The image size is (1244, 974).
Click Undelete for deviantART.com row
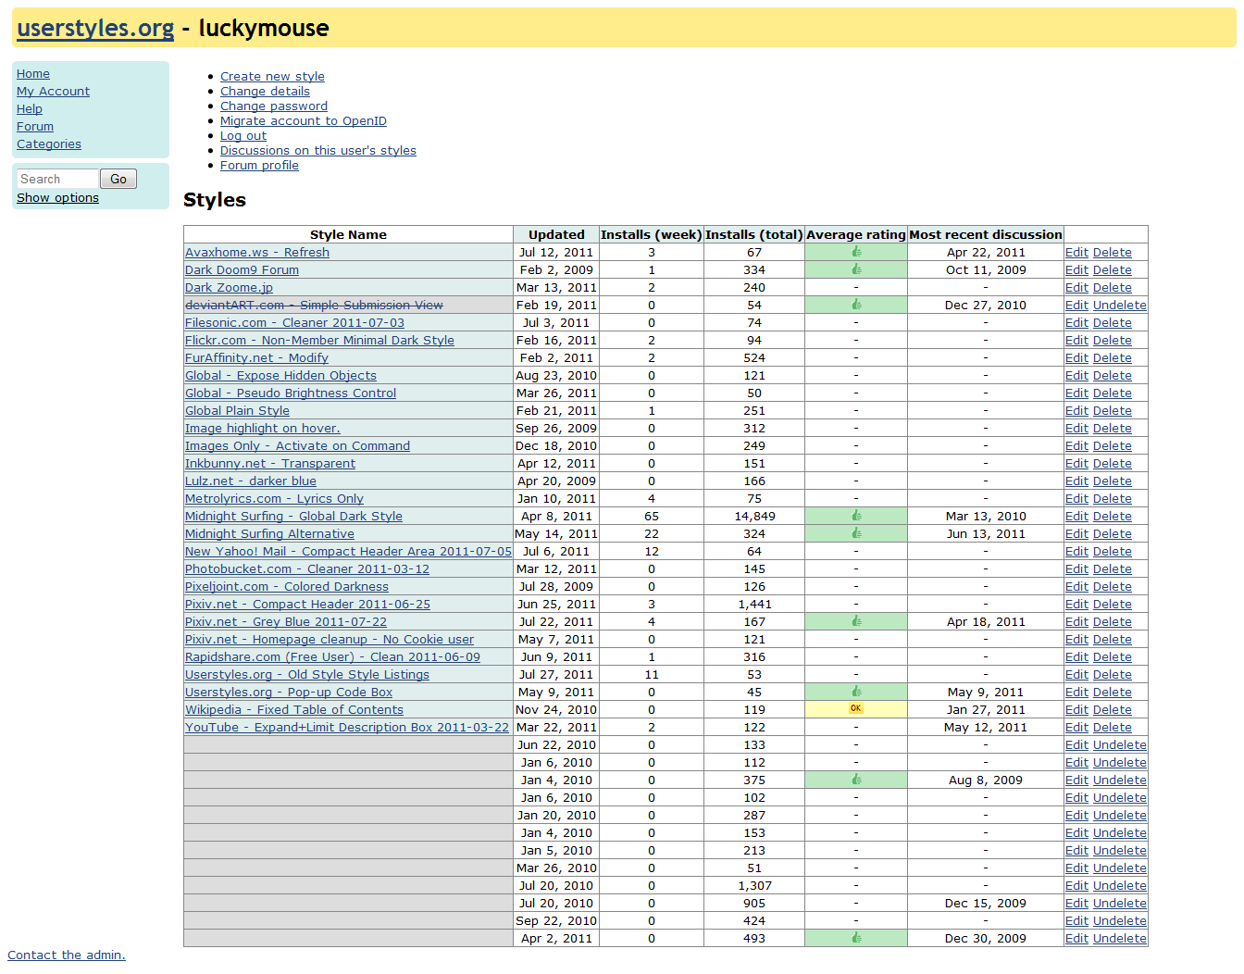(x=1119, y=305)
